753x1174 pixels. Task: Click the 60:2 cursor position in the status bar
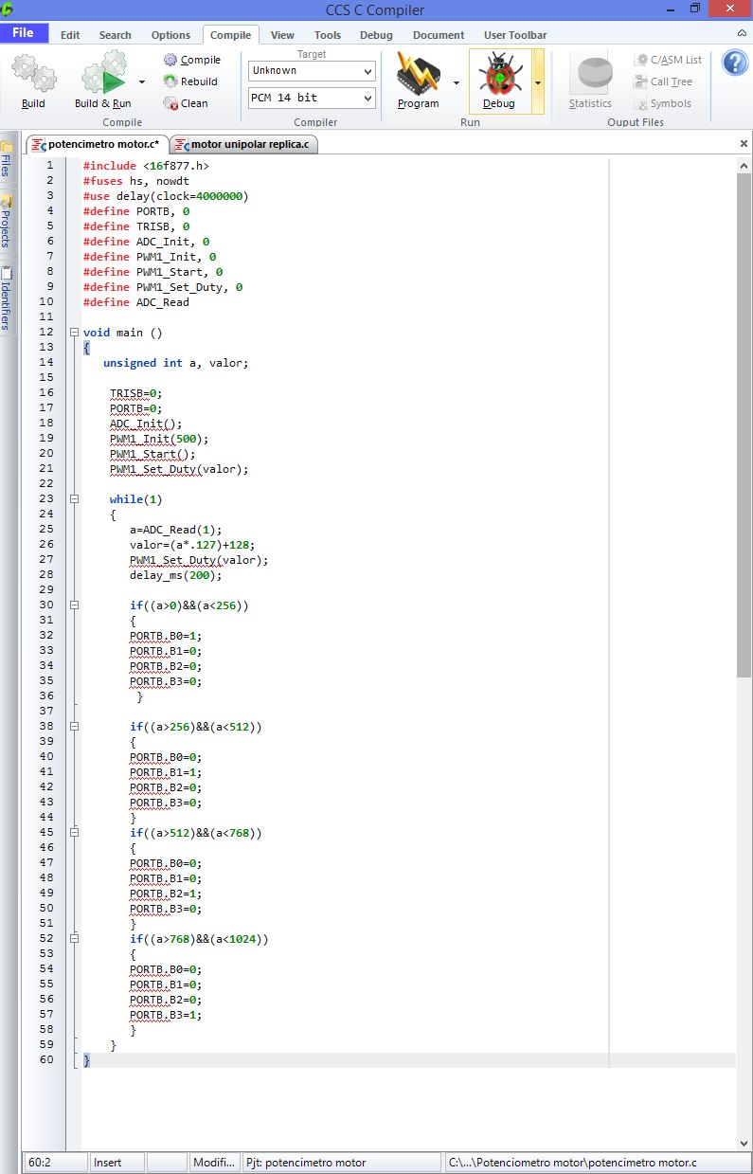click(x=55, y=1163)
